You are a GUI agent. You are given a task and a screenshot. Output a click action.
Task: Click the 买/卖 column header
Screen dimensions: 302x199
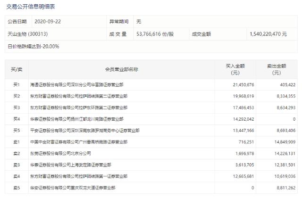click(x=17, y=69)
